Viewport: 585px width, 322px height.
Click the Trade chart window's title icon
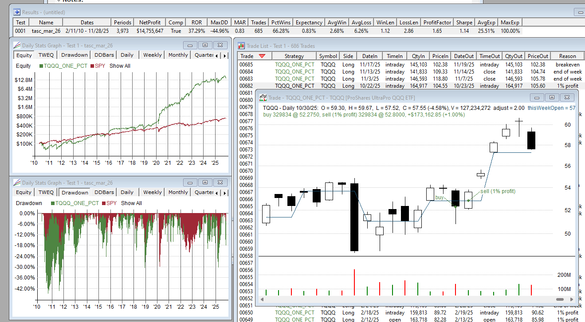(263, 97)
